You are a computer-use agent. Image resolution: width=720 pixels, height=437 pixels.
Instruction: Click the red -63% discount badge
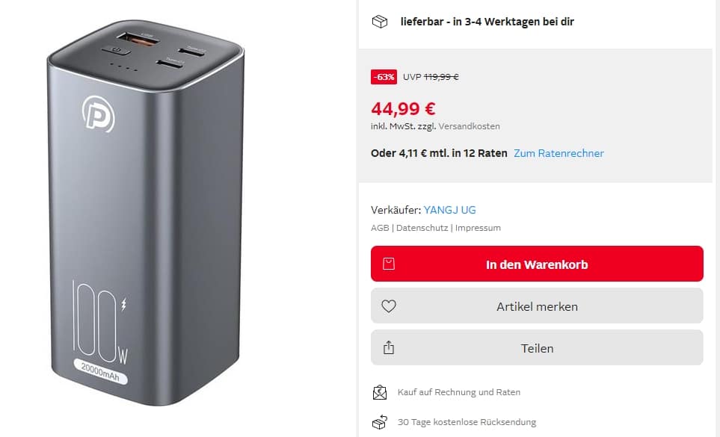click(384, 77)
